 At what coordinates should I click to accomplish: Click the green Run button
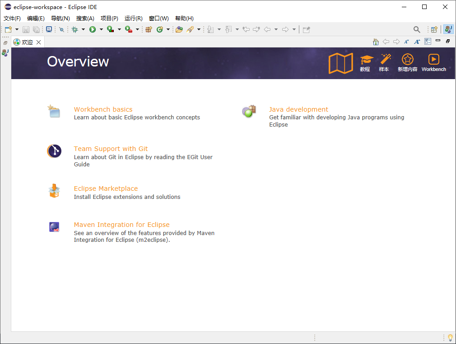pyautogui.click(x=93, y=29)
